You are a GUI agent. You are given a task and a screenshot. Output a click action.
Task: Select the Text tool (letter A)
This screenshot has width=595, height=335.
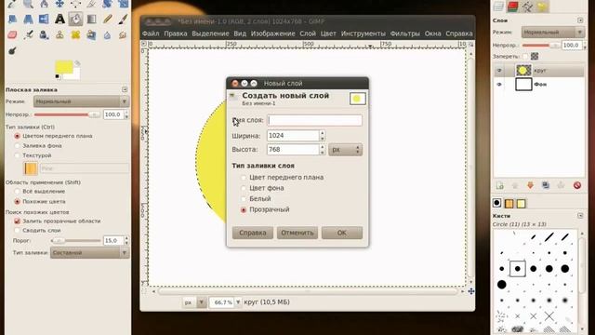pos(59,19)
